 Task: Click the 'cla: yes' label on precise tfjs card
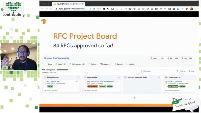(50, 86)
